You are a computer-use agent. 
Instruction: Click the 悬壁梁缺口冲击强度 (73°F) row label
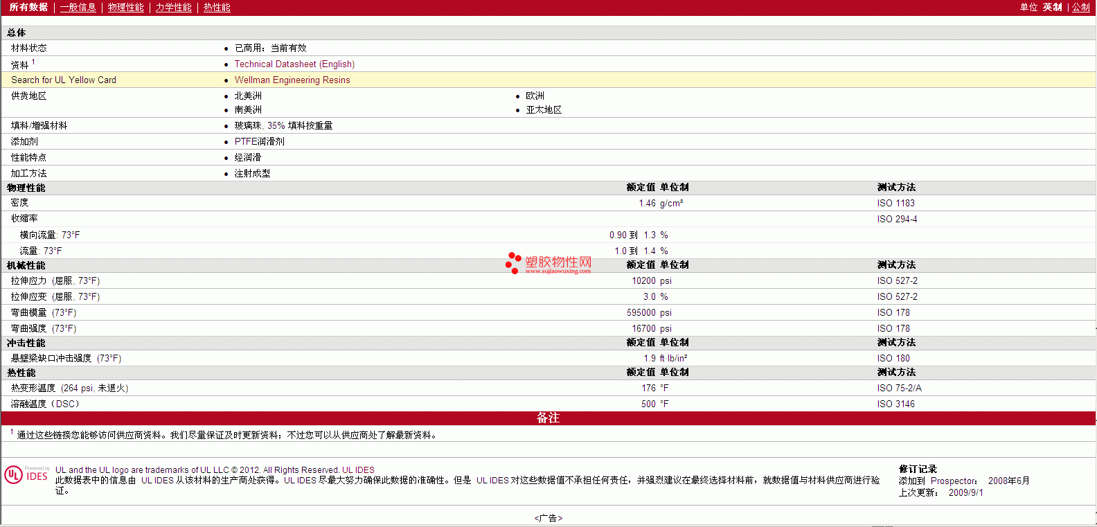coord(66,358)
